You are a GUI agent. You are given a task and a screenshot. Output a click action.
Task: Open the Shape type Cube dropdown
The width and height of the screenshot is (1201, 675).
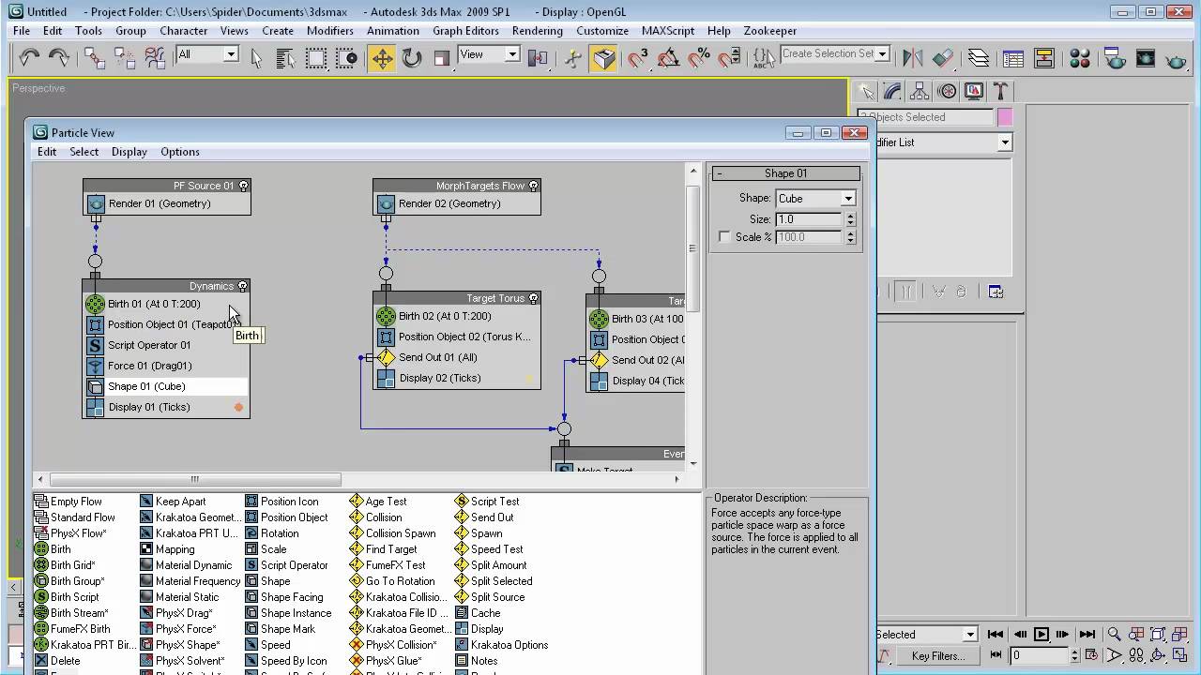tap(847, 199)
